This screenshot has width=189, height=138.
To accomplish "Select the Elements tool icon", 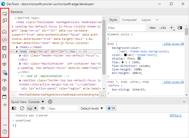I will (5, 40).
